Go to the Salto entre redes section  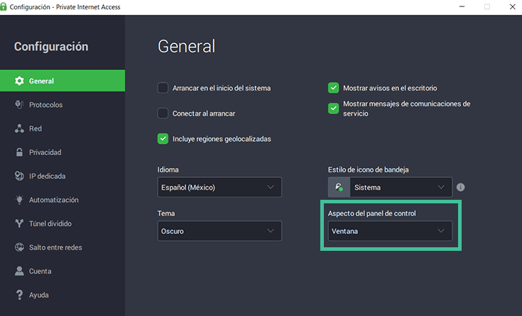pyautogui.click(x=62, y=247)
